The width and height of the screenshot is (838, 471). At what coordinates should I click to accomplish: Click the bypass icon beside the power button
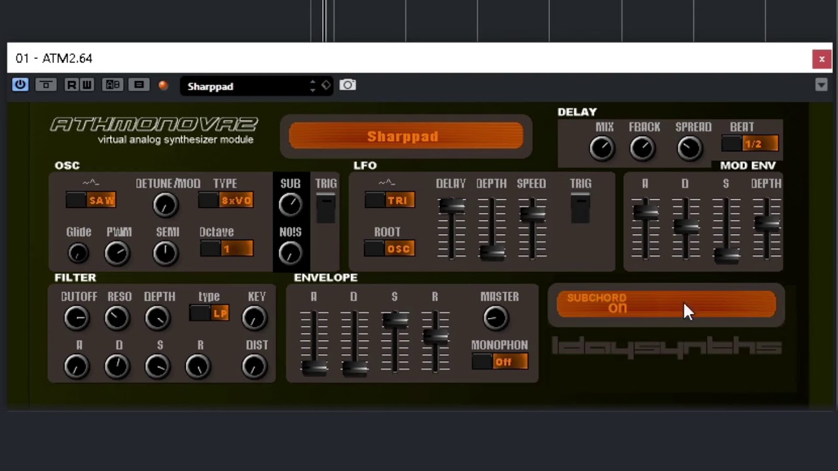click(46, 85)
